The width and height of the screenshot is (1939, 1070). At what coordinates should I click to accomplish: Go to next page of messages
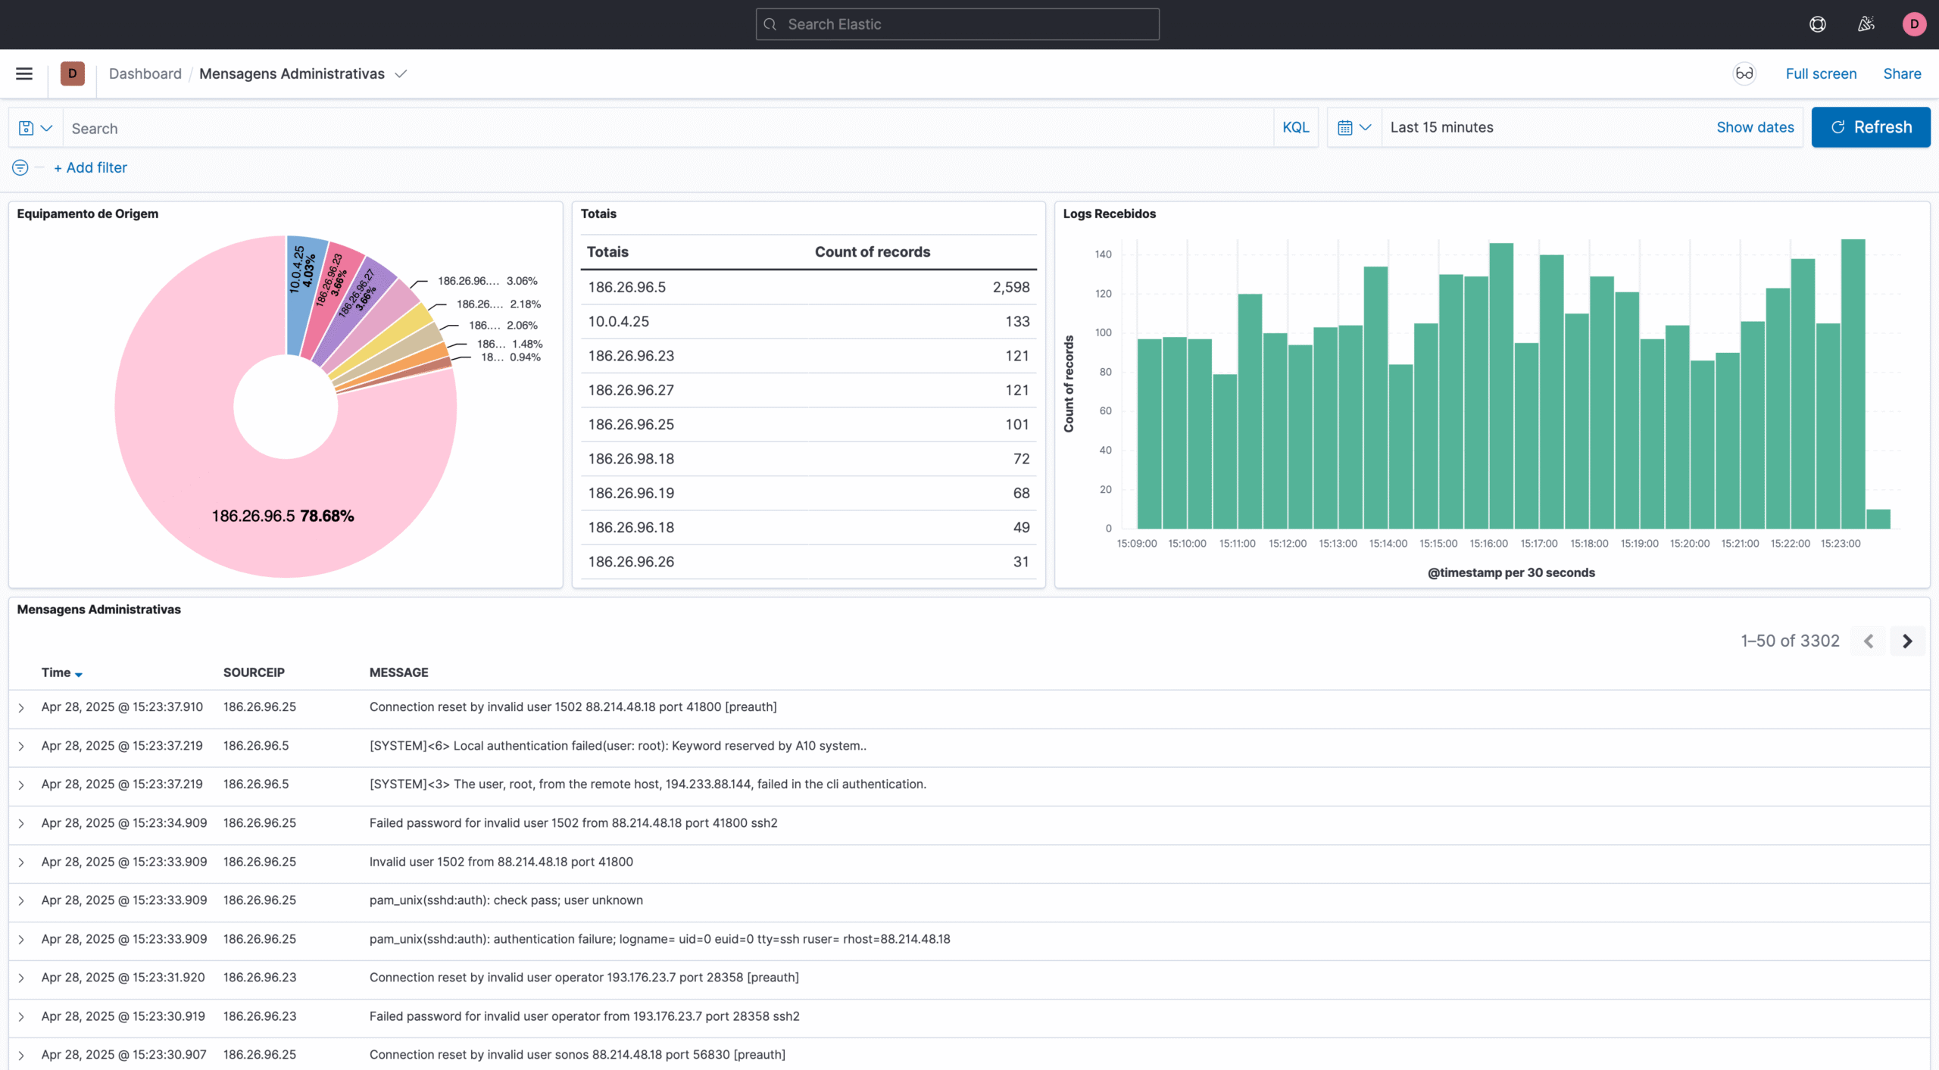1907,641
